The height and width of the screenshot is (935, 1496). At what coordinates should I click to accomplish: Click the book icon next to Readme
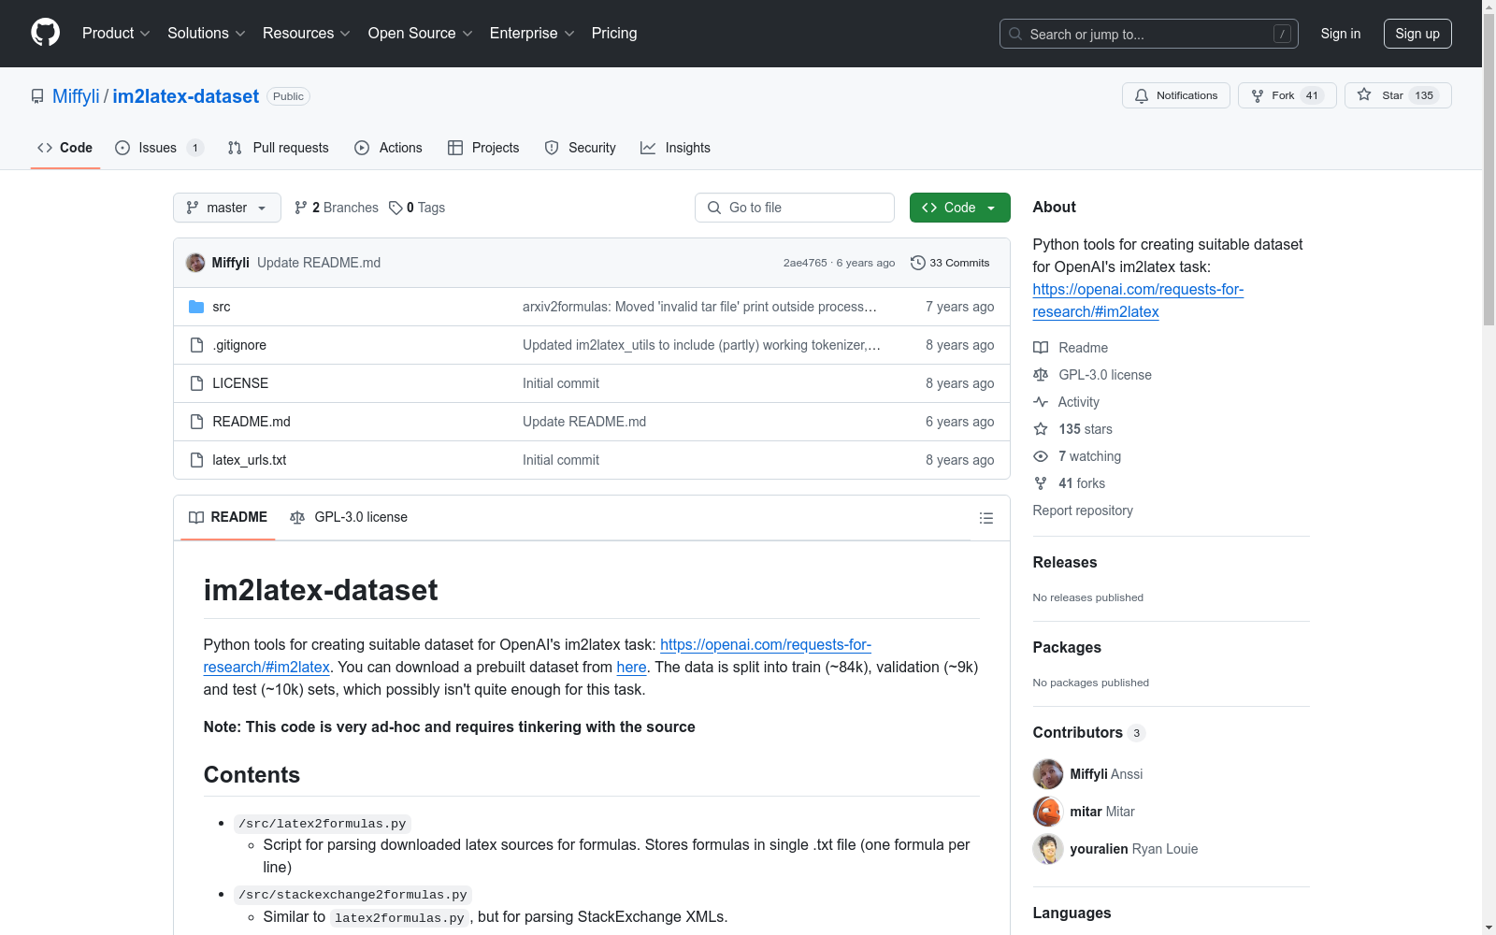[1041, 348]
